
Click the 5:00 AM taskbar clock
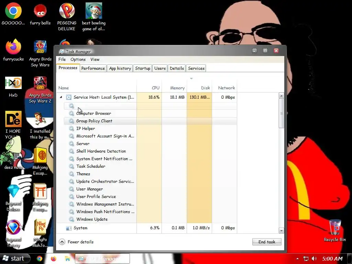(x=332, y=258)
